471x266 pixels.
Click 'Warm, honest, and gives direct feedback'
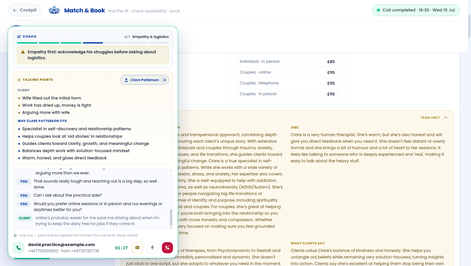click(x=64, y=158)
